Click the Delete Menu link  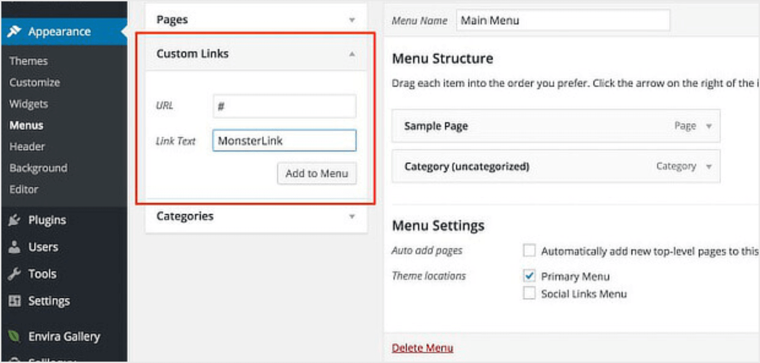(423, 348)
